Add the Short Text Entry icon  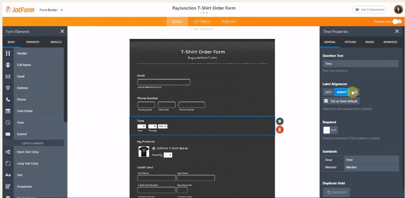(x=8, y=152)
